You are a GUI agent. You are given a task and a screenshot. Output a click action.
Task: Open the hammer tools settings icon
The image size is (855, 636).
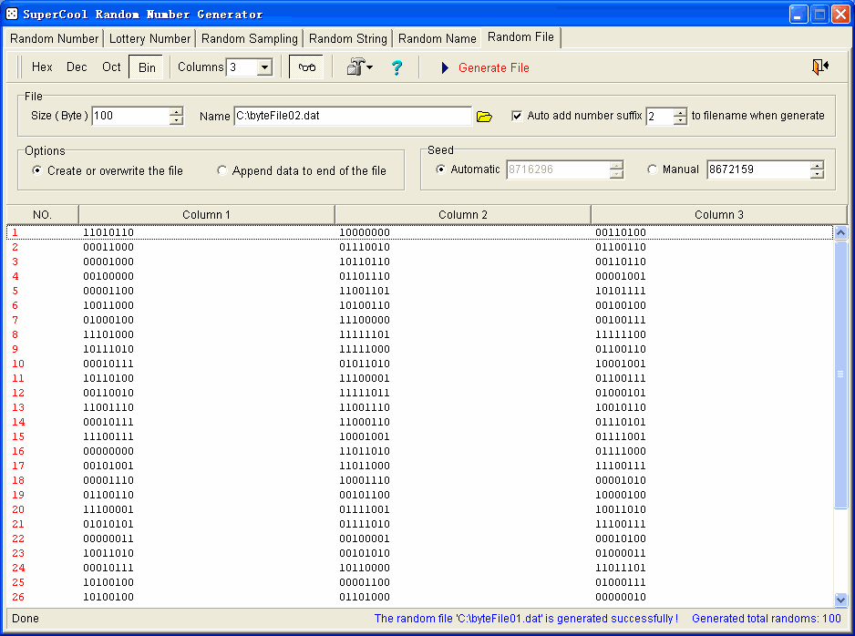(355, 67)
